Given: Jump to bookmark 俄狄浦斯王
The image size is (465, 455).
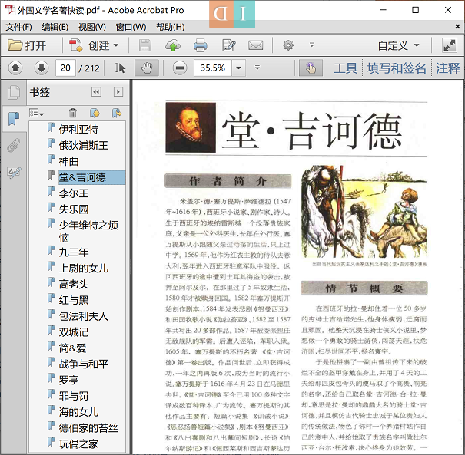Looking at the screenshot, I should tap(83, 145).
